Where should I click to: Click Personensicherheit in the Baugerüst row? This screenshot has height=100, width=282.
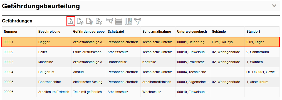(x=123, y=72)
